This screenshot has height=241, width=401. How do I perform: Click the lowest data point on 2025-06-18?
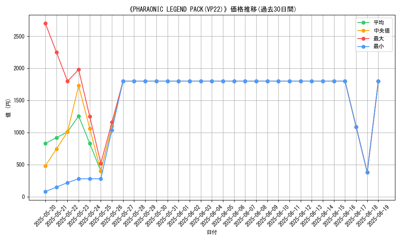point(367,173)
